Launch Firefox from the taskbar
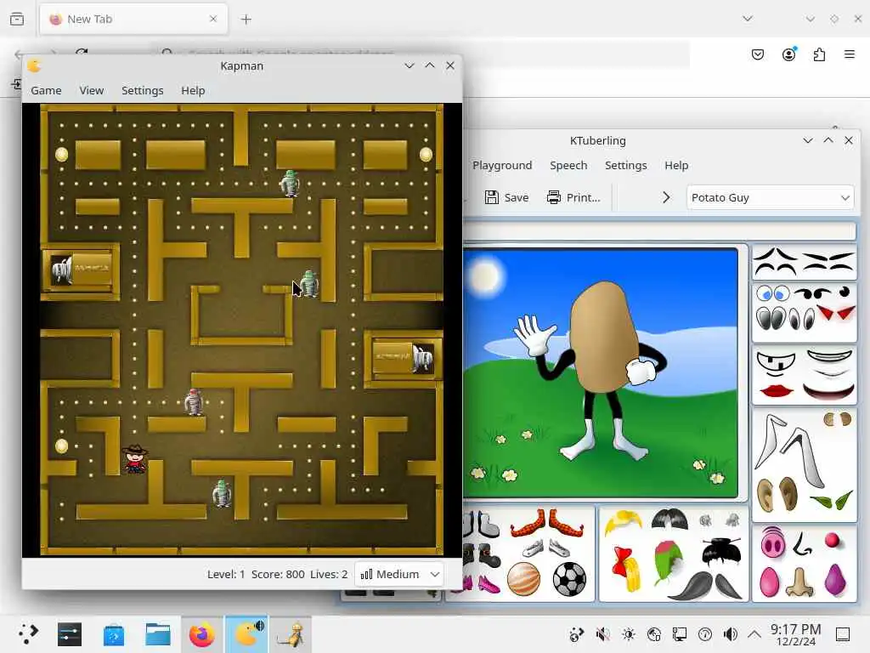Screen dimensions: 870x653 coord(202,634)
